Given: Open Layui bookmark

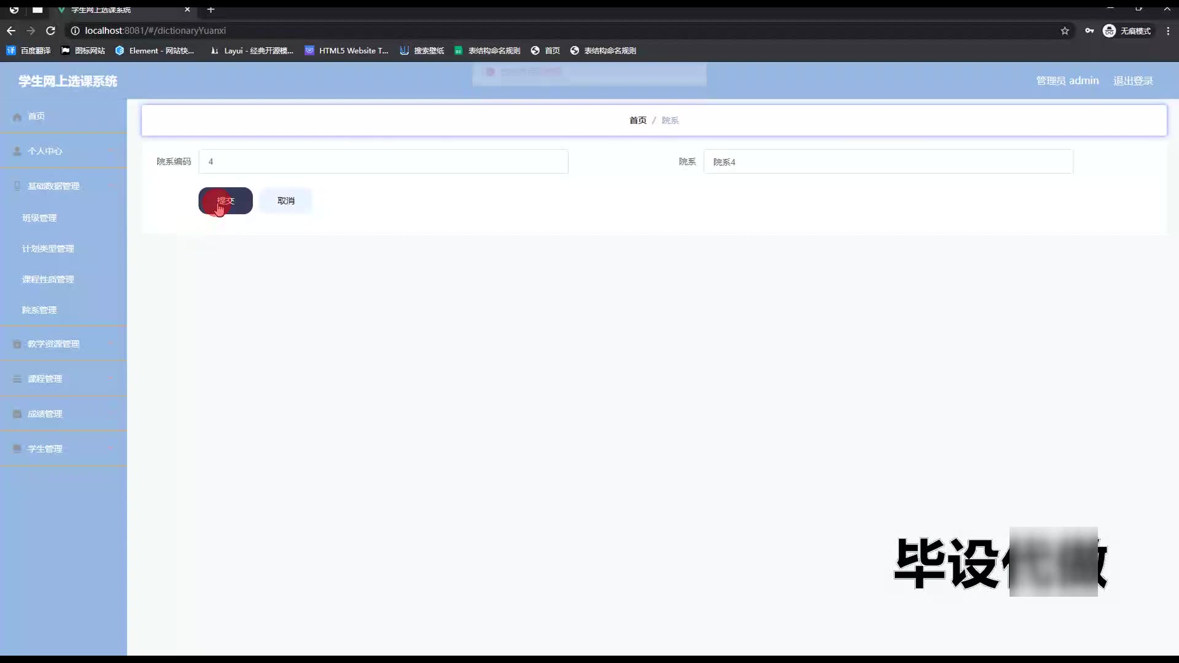Looking at the screenshot, I should coord(252,51).
